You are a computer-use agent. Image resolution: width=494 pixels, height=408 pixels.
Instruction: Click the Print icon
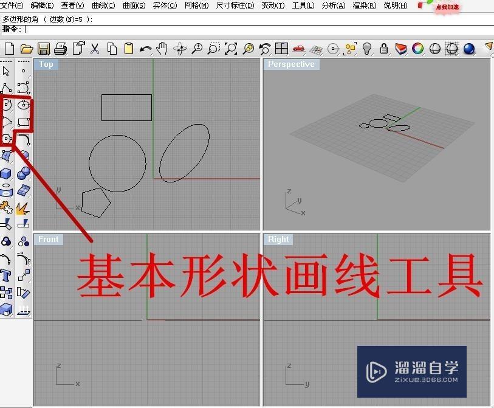61,49
